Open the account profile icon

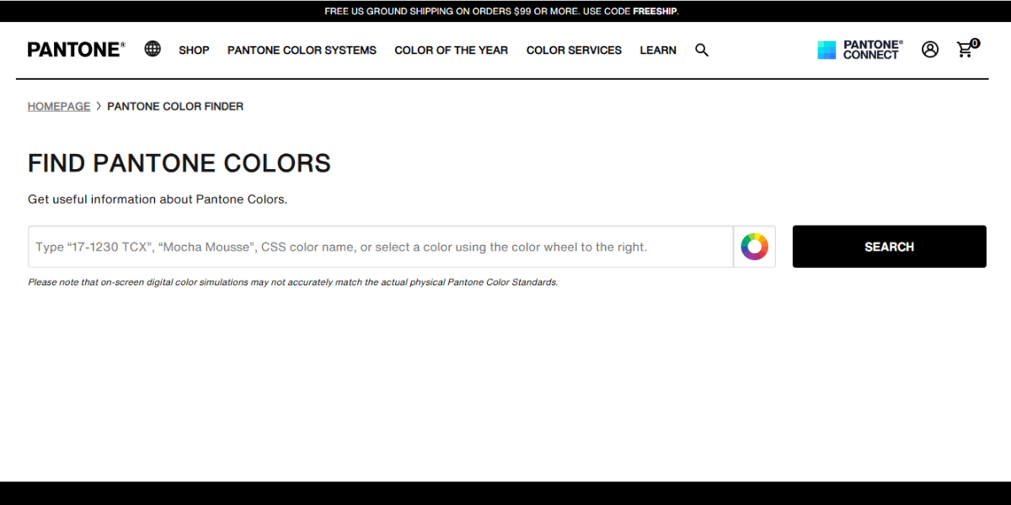[929, 50]
